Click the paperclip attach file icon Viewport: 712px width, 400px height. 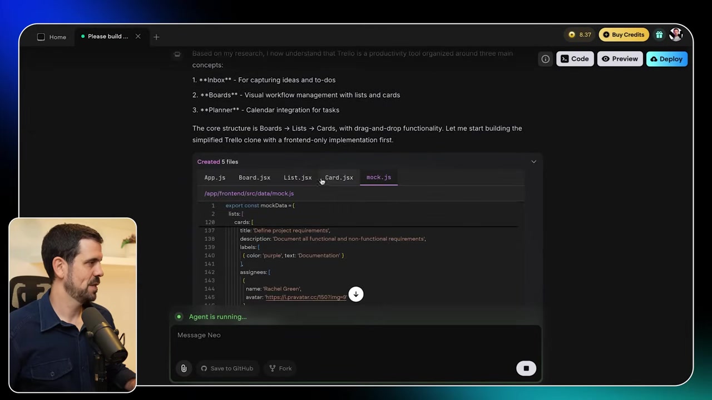click(x=184, y=368)
